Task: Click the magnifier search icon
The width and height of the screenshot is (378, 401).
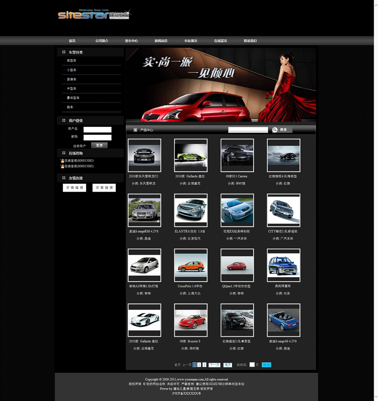Action: [x=275, y=130]
